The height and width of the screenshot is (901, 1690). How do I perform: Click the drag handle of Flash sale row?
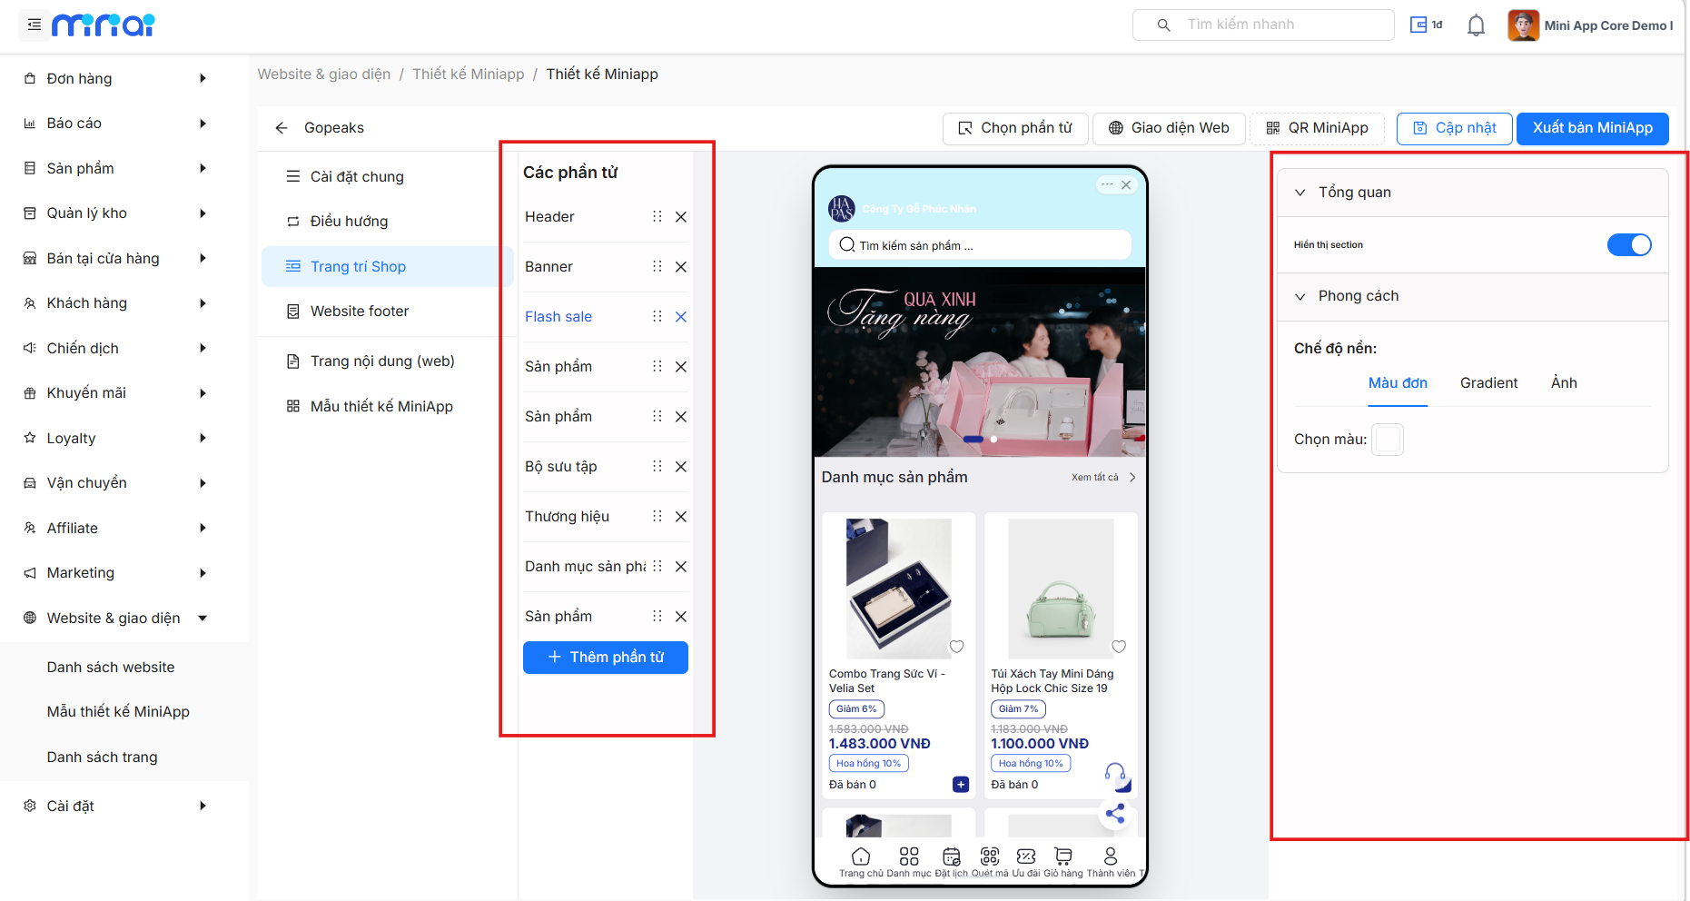[x=657, y=317]
